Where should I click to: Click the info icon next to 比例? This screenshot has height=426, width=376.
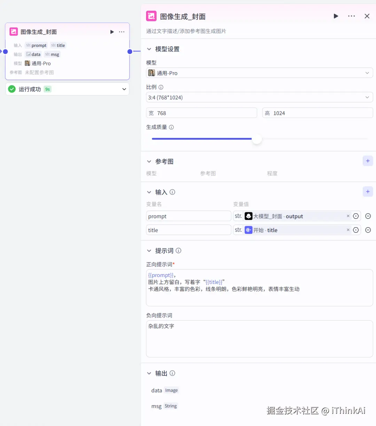pos(161,87)
